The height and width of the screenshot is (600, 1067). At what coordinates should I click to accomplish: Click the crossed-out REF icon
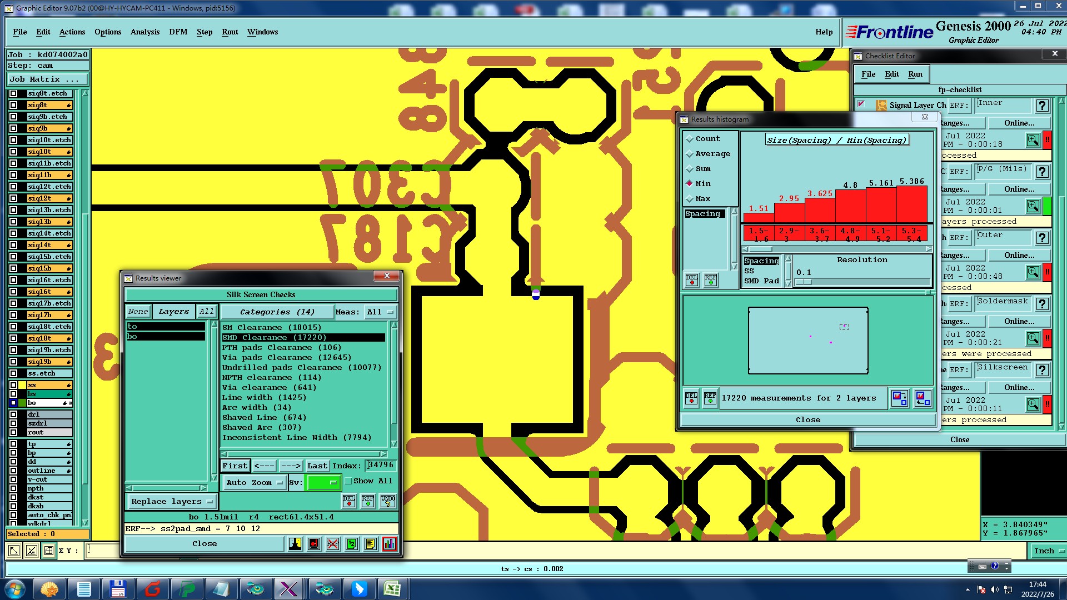click(x=333, y=544)
